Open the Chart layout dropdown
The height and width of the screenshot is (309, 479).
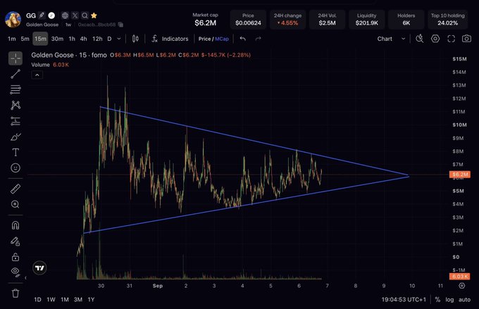coord(391,39)
